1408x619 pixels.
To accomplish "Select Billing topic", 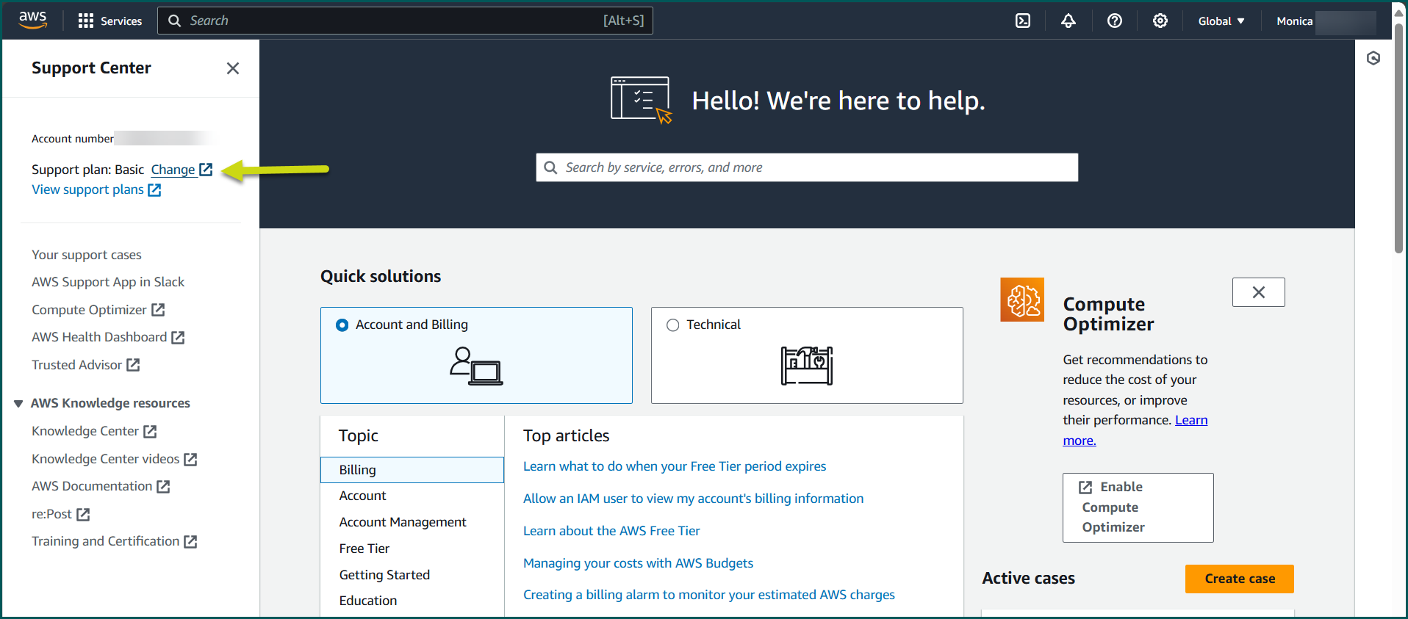I will [x=412, y=470].
